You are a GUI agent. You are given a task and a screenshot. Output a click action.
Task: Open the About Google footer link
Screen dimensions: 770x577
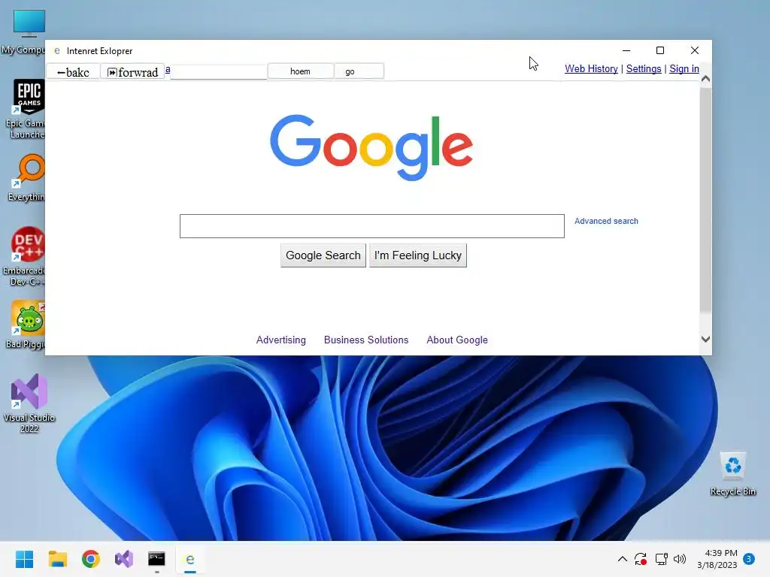[457, 340]
